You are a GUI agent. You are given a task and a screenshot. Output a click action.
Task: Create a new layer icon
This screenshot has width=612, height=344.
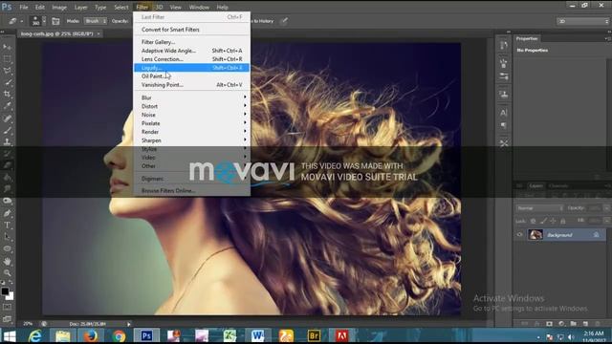coord(585,324)
